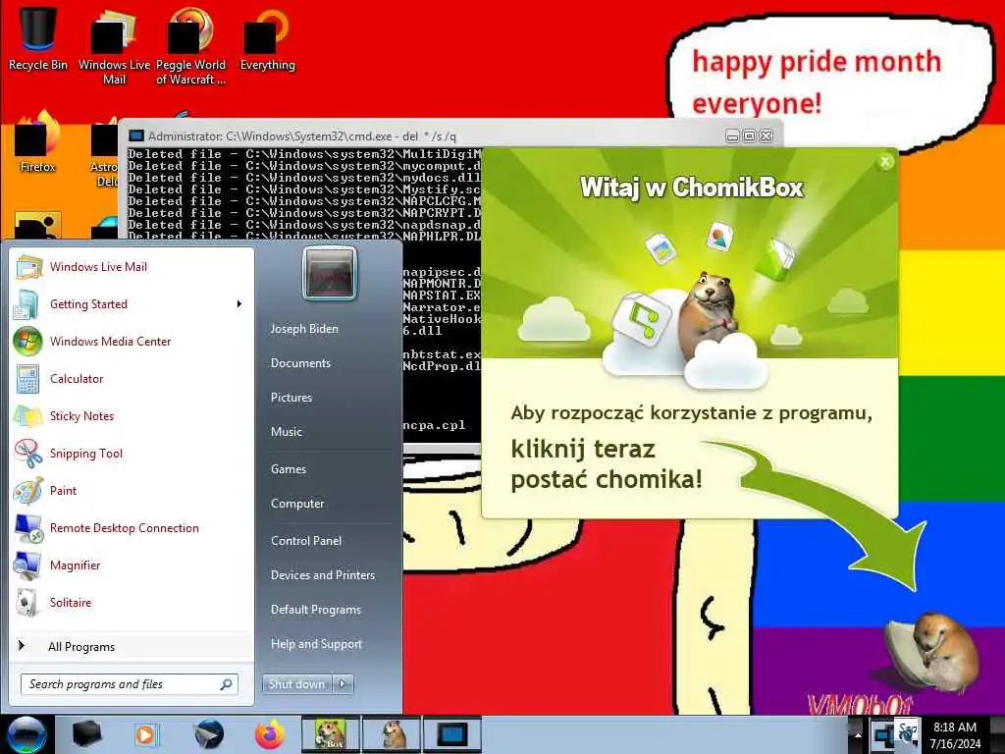Viewport: 1005px width, 754px height.
Task: Switch to the hamster app taskbar button
Action: pos(392,734)
